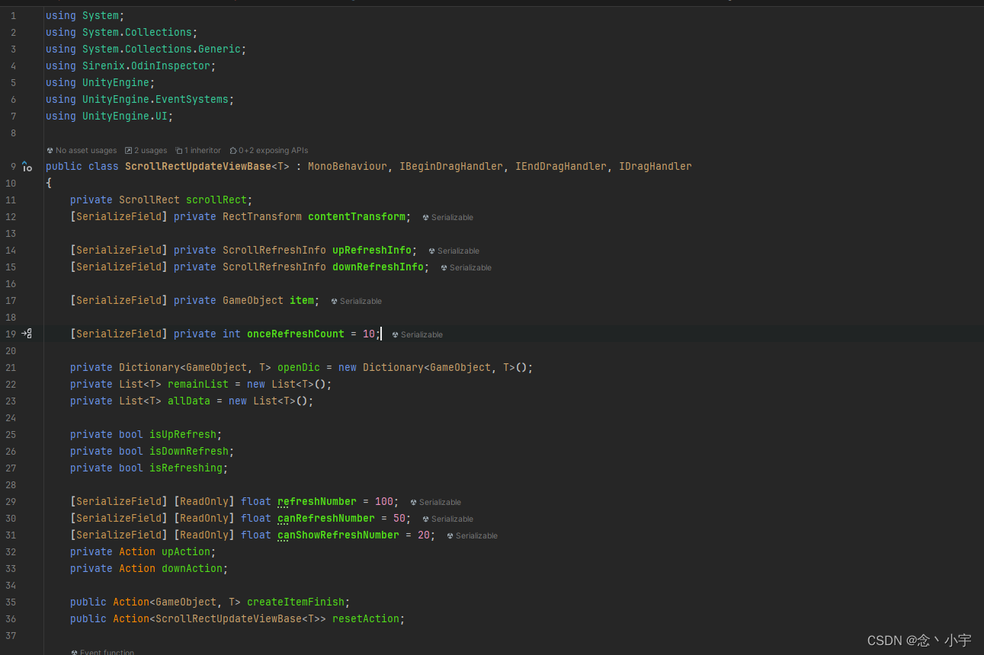Click the Serializable hint after canRefreshNumber = 50
This screenshot has width=984, height=655.
tap(447, 519)
